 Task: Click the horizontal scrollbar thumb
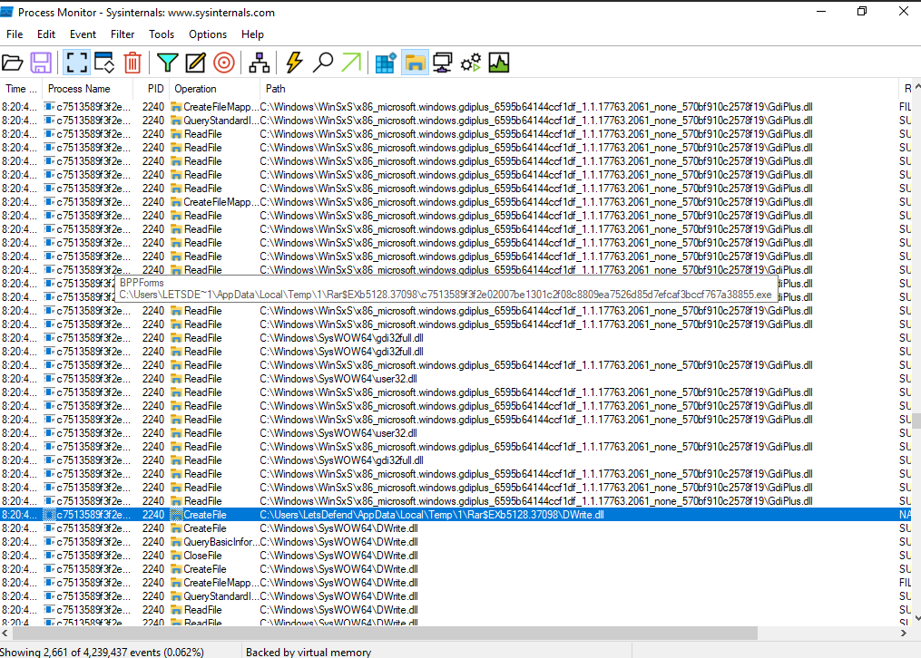point(385,634)
